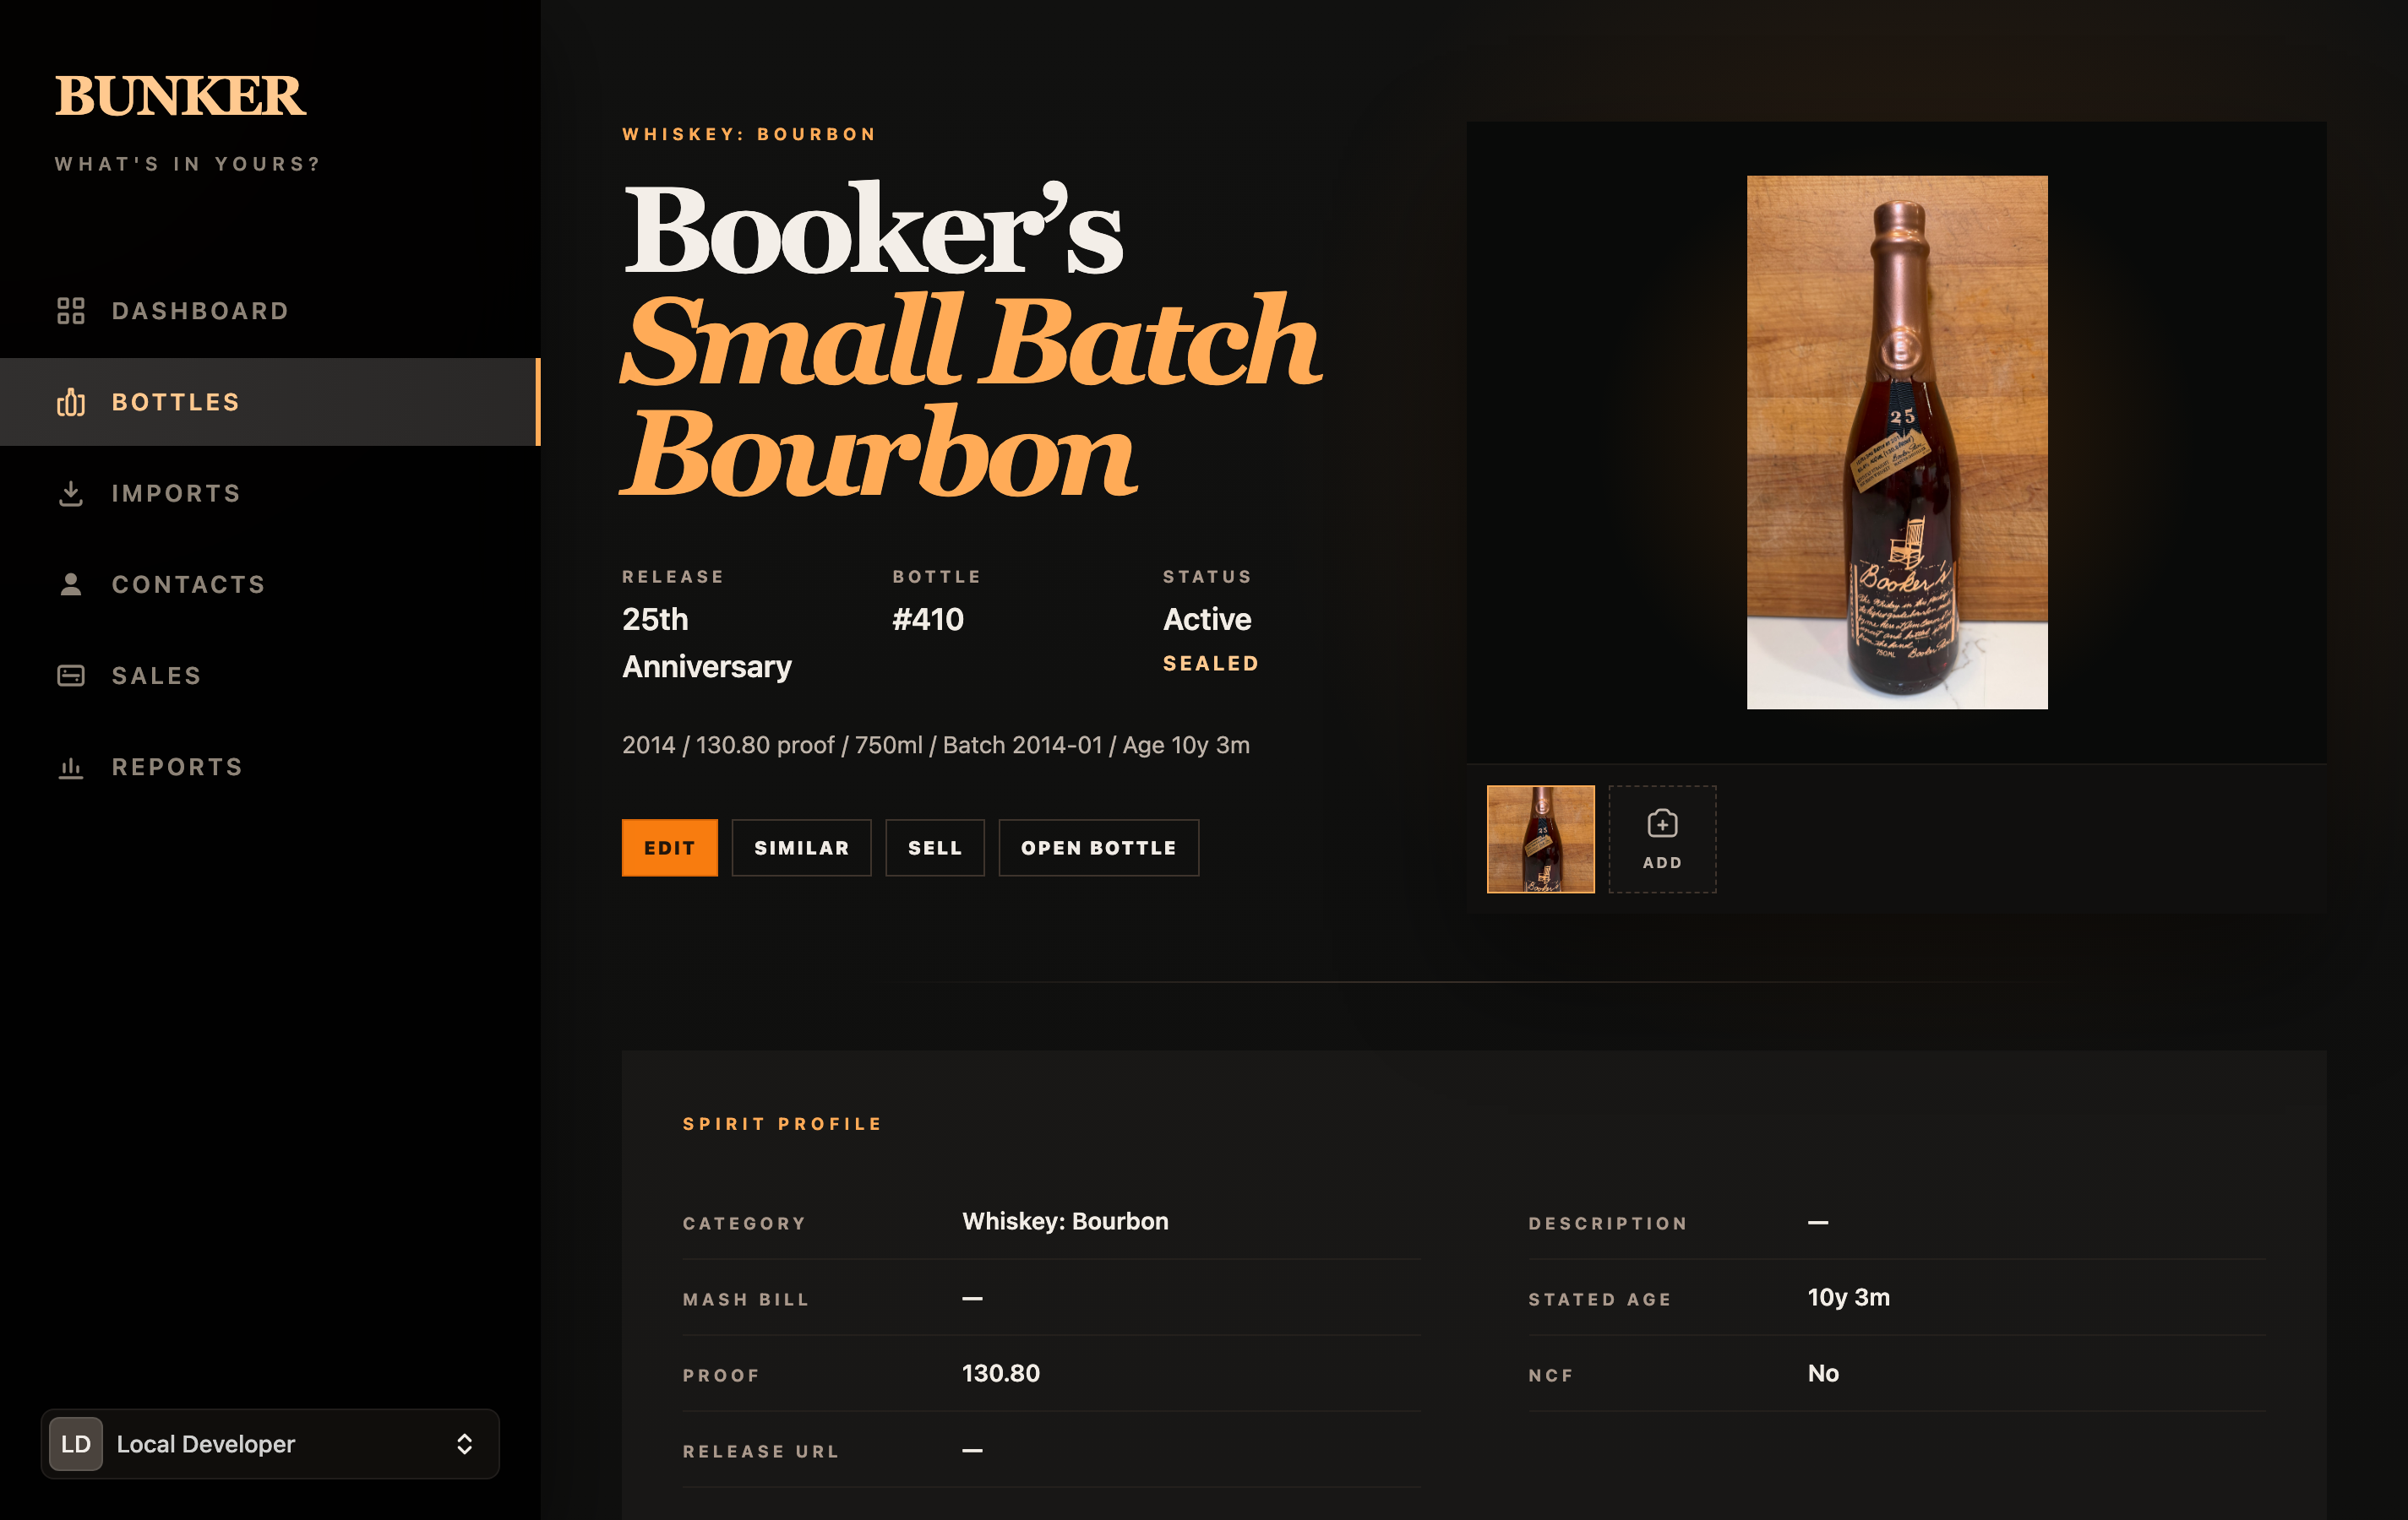Click the '2014 / 130.80 proof' details line
Viewport: 2408px width, 1520px height.
pos(936,746)
